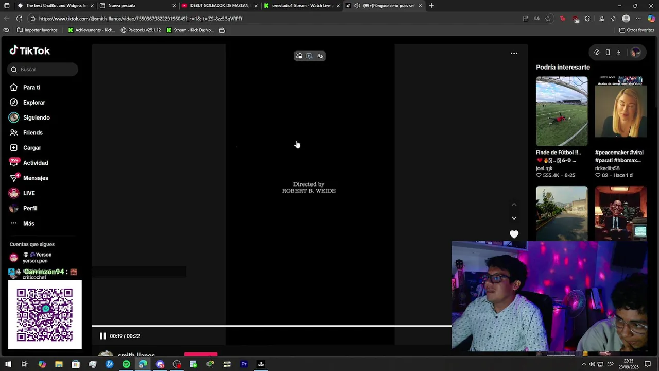Pause the TikTok video
659x371 pixels.
(x=102, y=336)
